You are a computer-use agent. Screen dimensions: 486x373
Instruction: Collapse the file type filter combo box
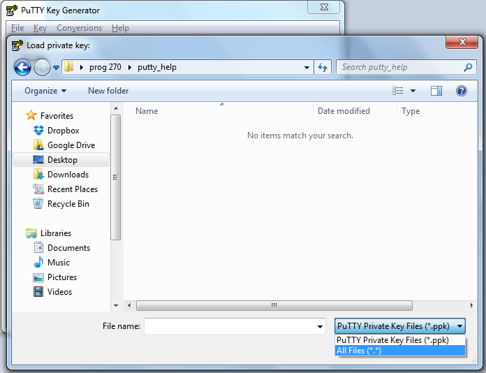point(400,326)
